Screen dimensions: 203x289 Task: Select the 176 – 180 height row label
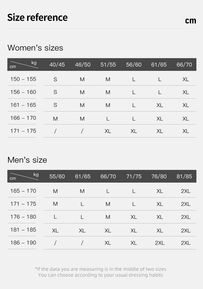(23, 217)
